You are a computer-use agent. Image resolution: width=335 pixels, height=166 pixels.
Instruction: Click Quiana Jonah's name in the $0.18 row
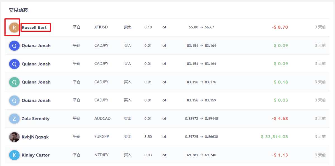pyautogui.click(x=36, y=82)
